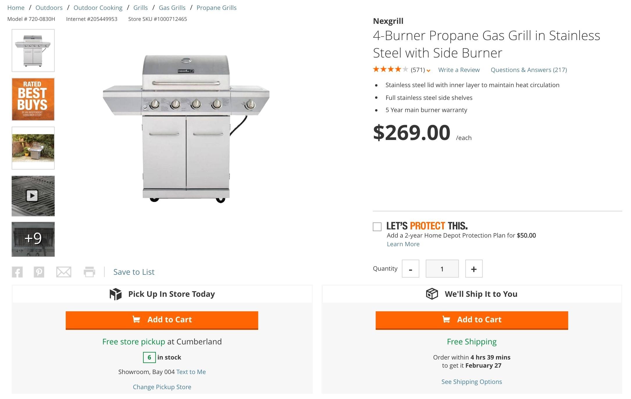
Task: Add to Cart for store pickup
Action: pyautogui.click(x=162, y=320)
